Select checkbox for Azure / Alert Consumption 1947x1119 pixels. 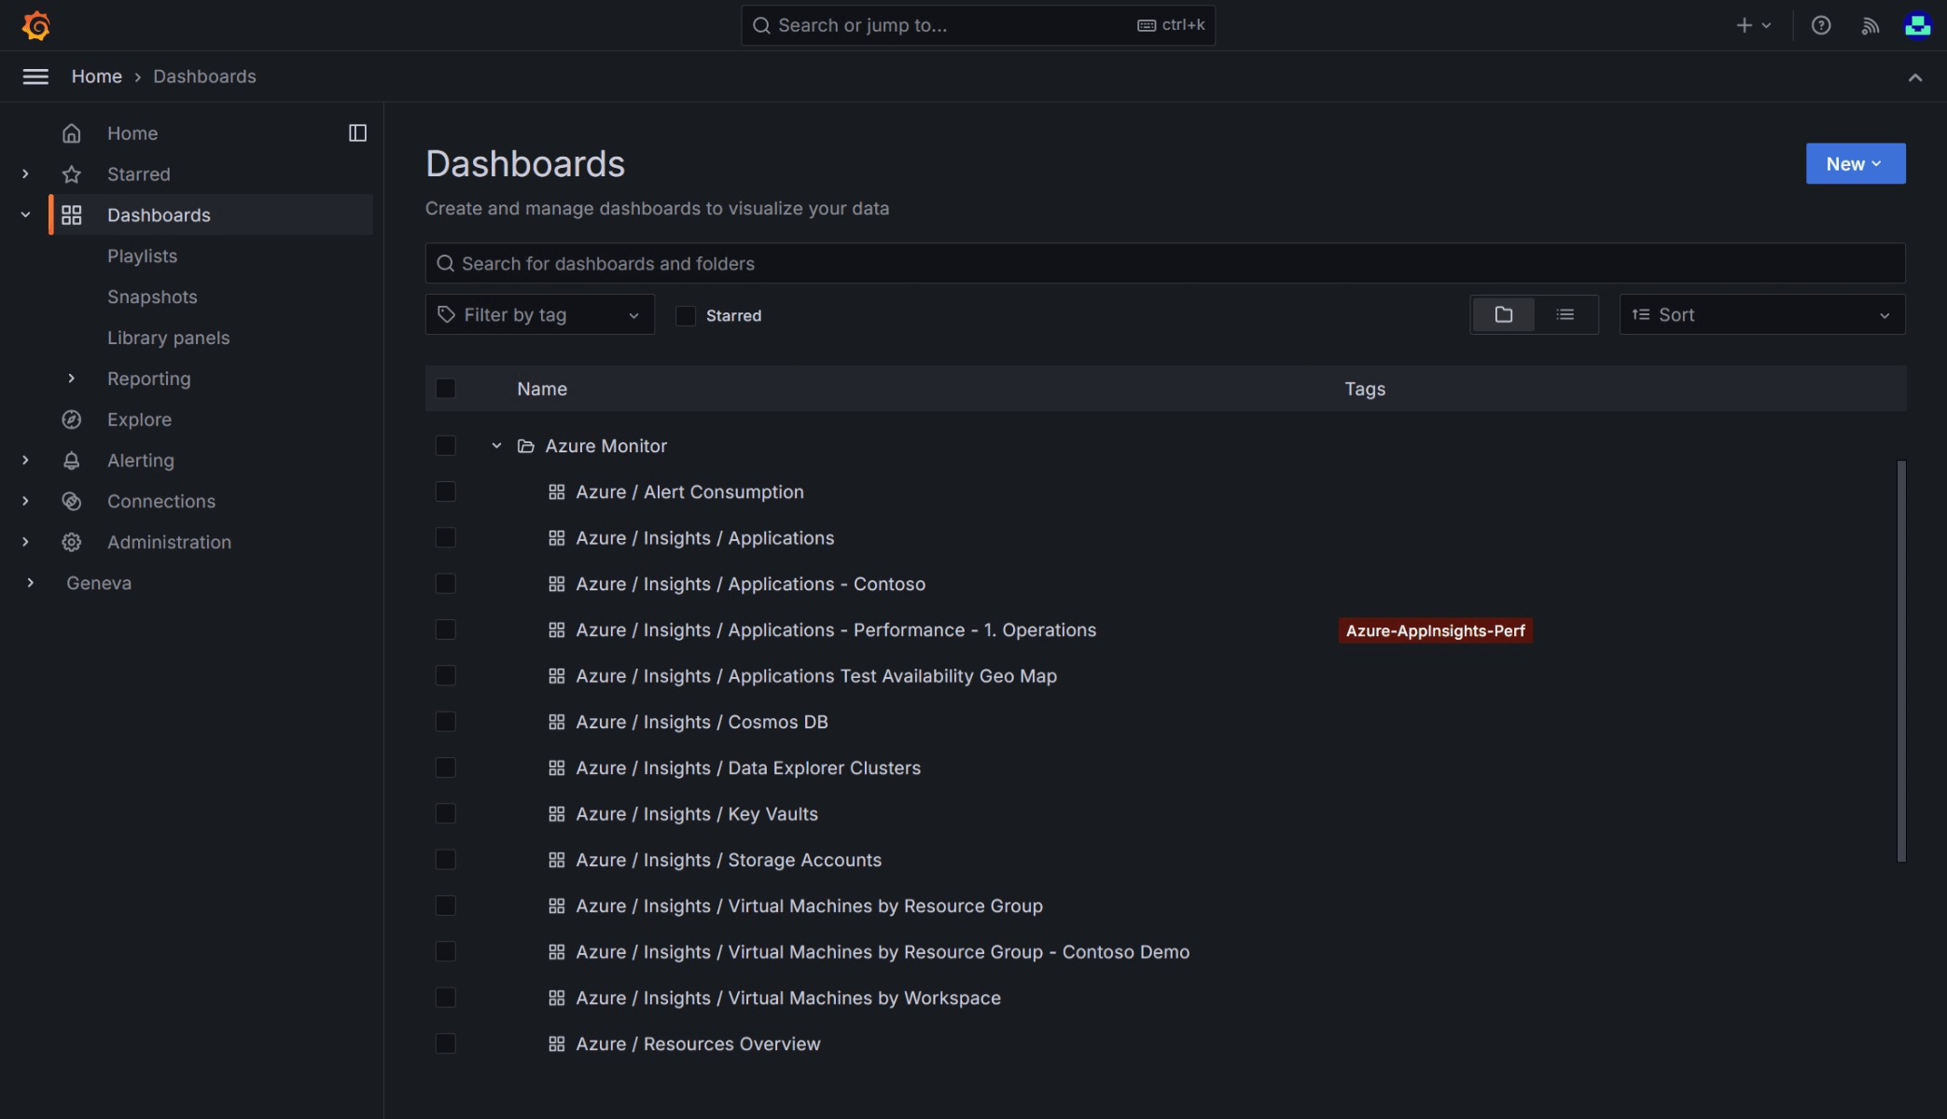tap(446, 492)
